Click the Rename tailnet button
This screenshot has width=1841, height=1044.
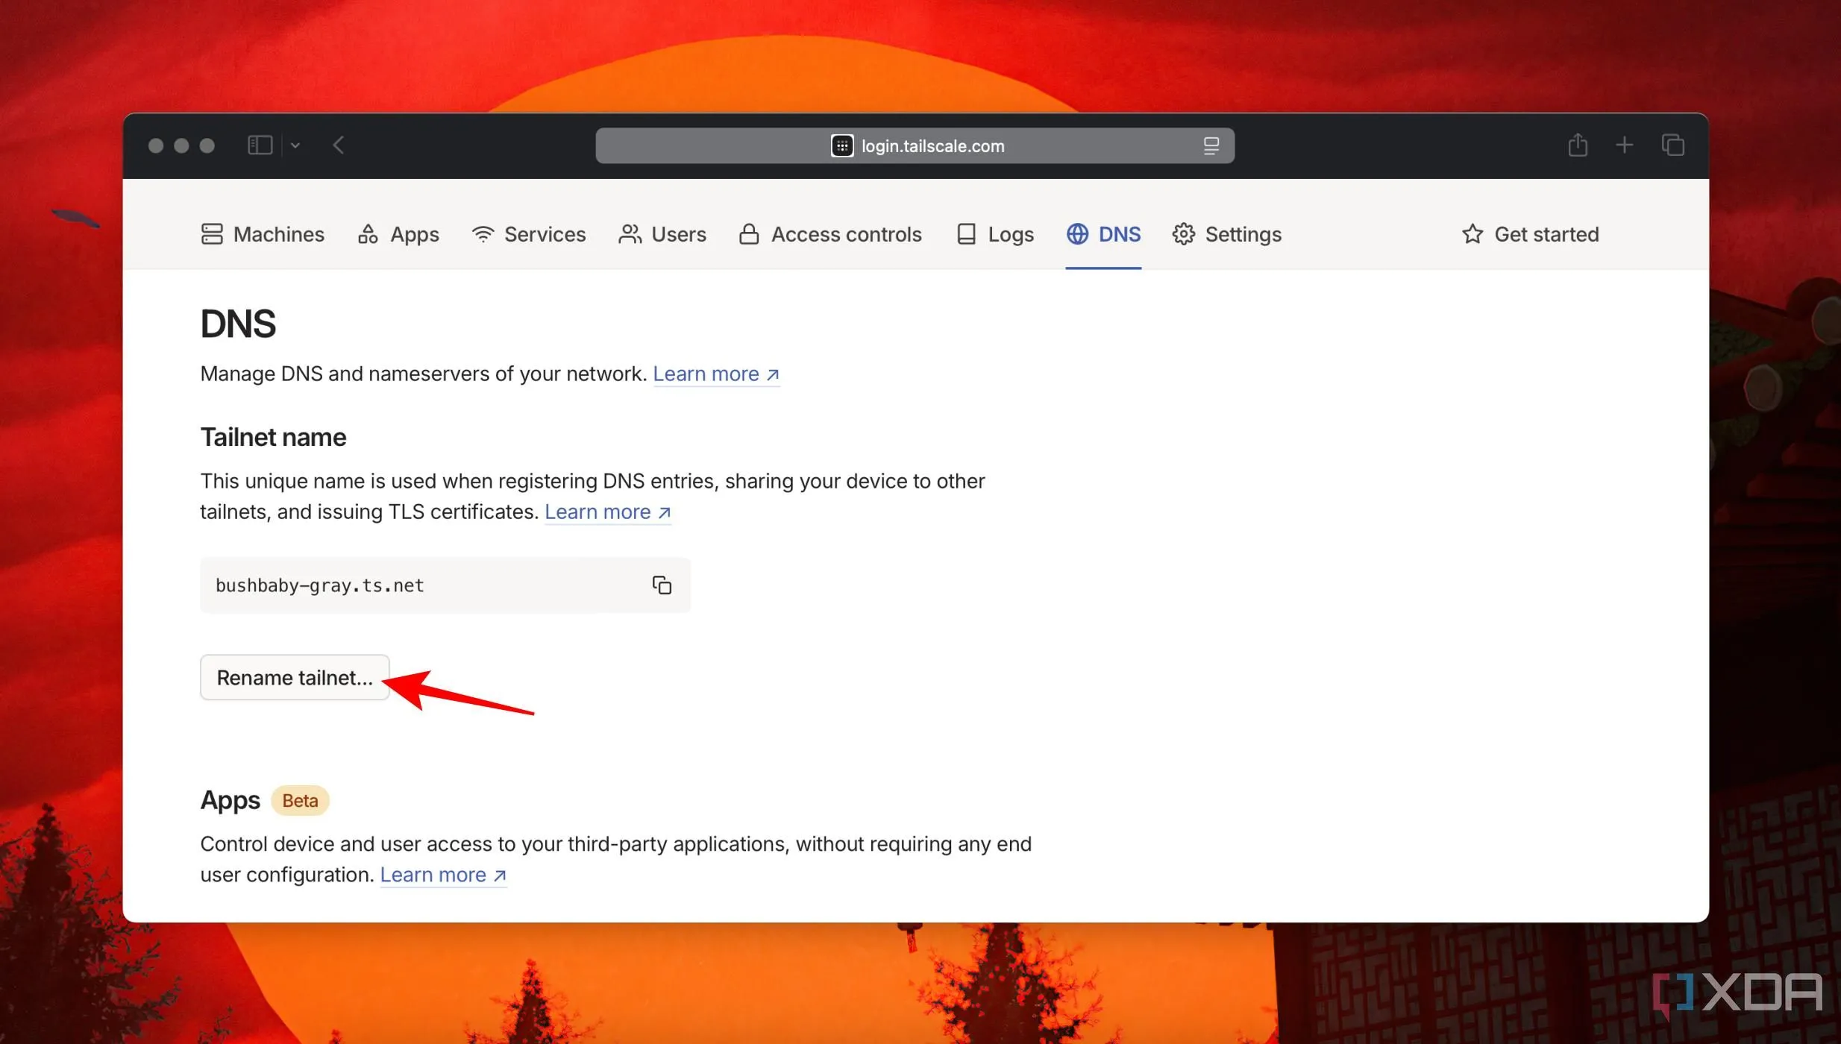(x=295, y=677)
